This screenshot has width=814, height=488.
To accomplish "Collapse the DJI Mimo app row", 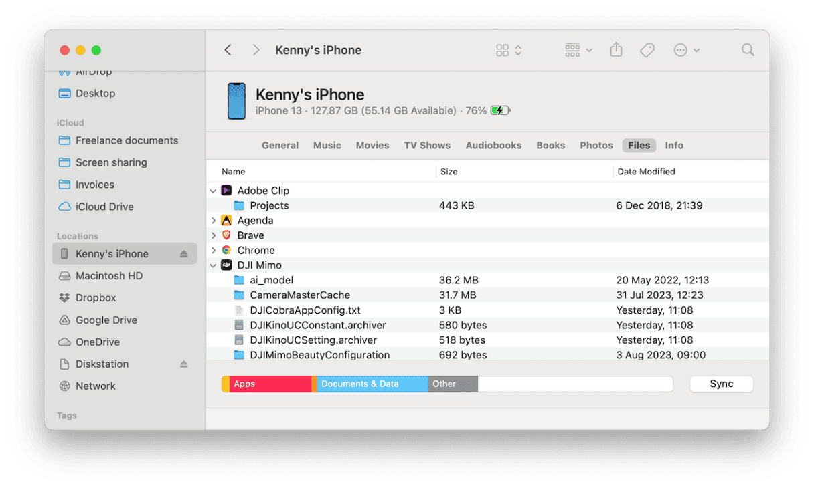I will click(x=214, y=265).
